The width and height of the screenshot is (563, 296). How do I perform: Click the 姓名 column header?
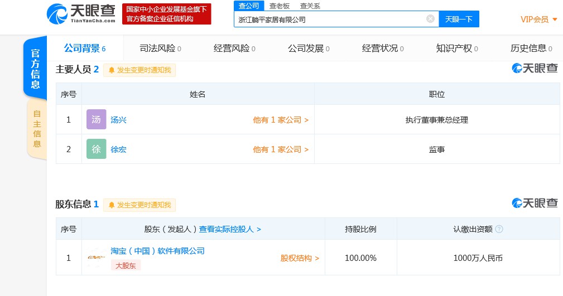(x=198, y=94)
